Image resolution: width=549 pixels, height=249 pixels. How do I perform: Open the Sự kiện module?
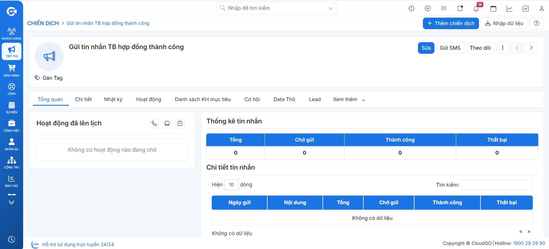pos(12,107)
